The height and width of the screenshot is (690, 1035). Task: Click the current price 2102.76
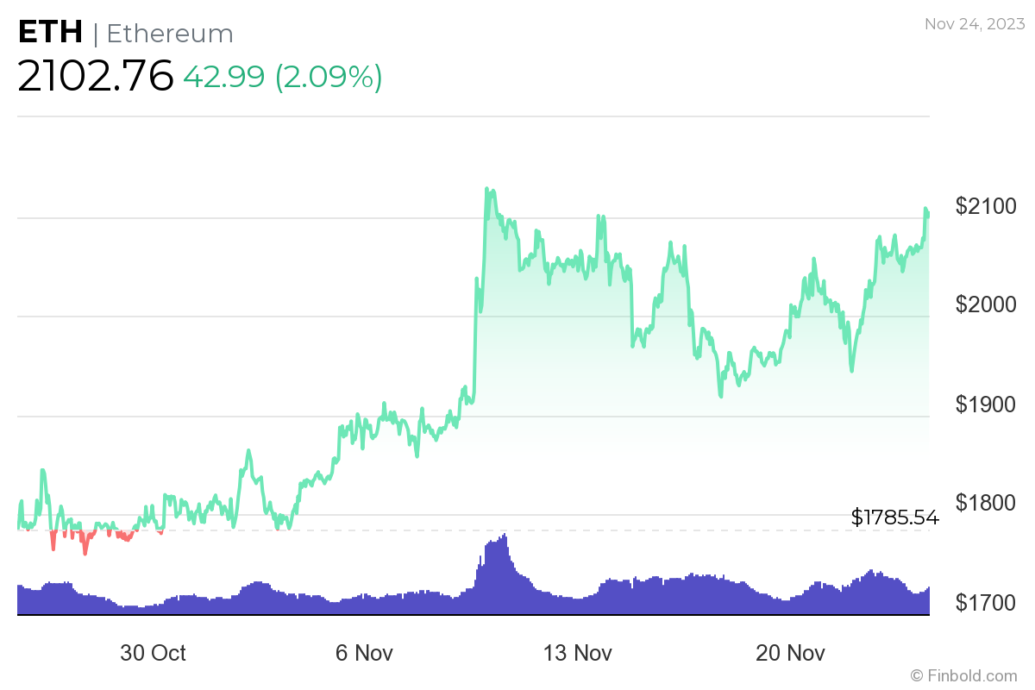[96, 76]
